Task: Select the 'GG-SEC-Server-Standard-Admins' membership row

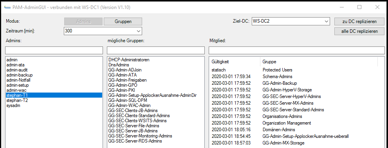Action: pos(293,110)
